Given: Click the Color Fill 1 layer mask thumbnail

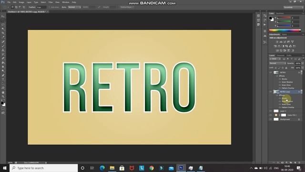Looking at the screenshot, I should [284, 115].
